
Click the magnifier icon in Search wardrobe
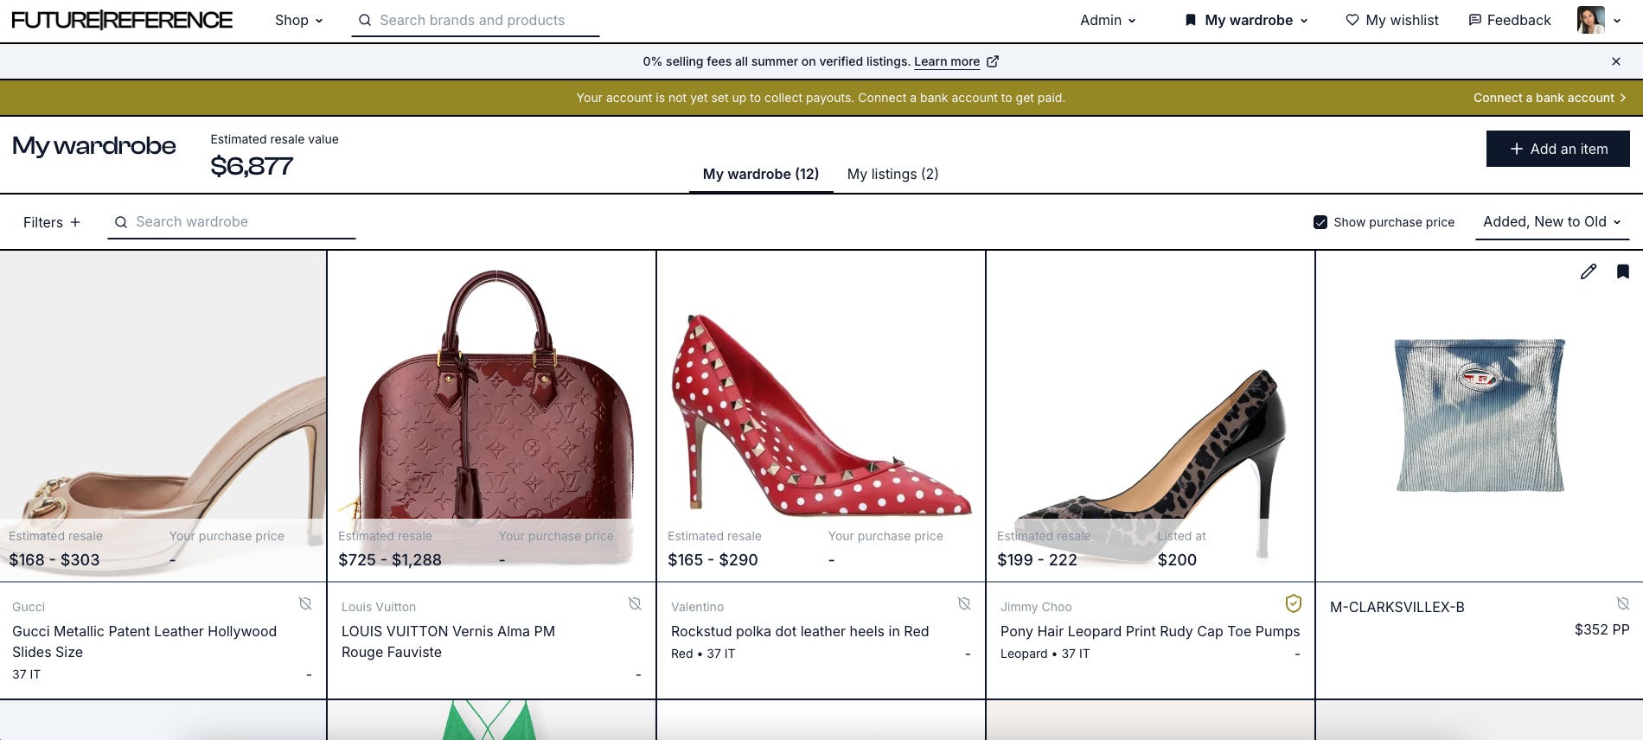pyautogui.click(x=121, y=222)
